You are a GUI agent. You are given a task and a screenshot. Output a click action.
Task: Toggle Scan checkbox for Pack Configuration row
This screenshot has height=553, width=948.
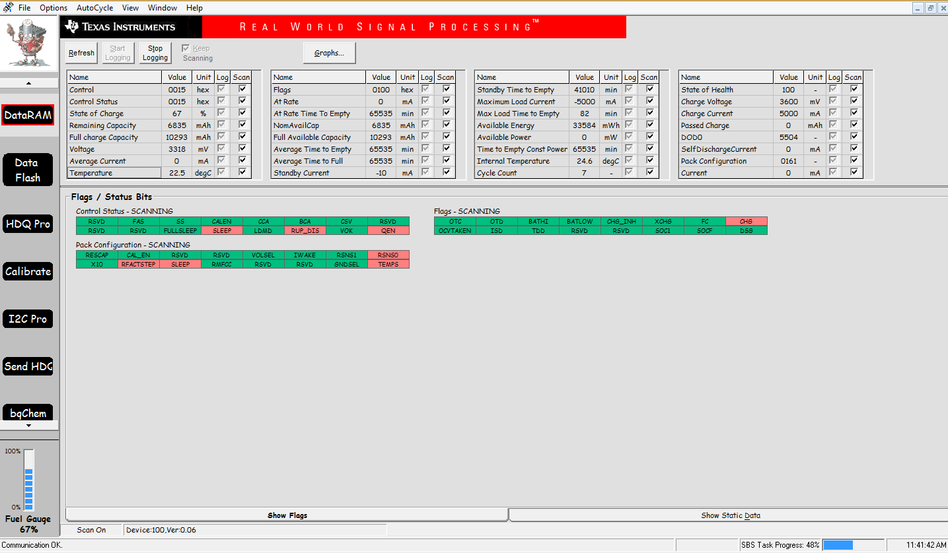pyautogui.click(x=854, y=160)
